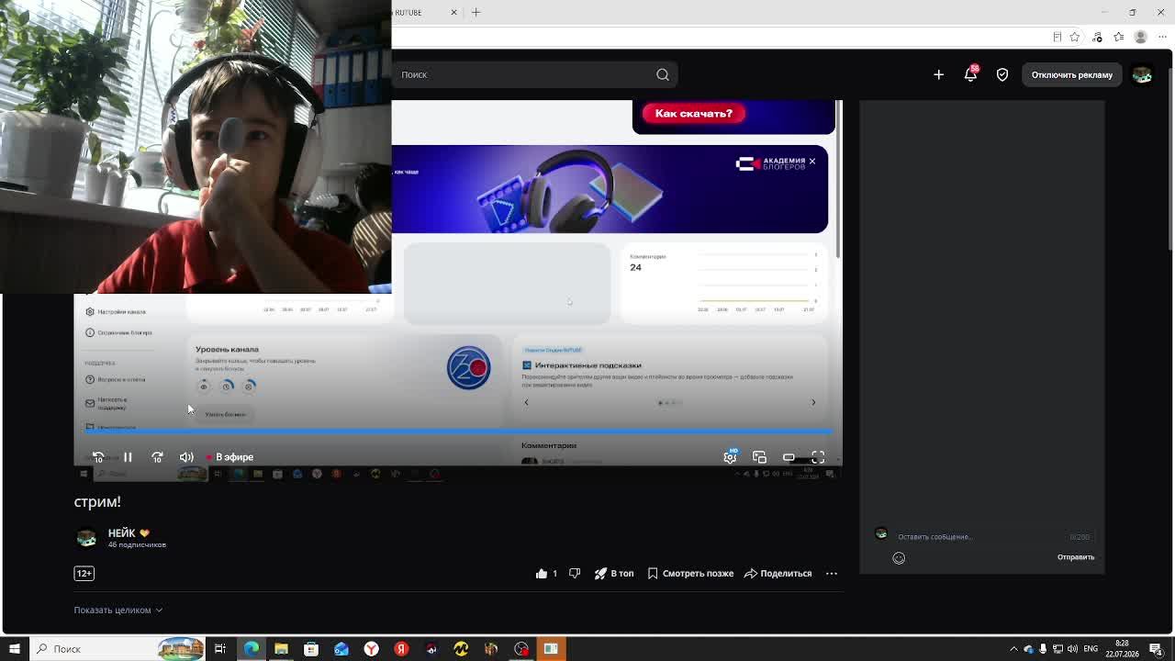Open the НЕЙК channel name link
Viewport: 1175px width, 661px height.
(x=121, y=532)
